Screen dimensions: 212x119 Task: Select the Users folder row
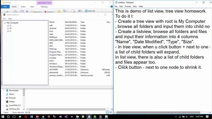click(79, 61)
